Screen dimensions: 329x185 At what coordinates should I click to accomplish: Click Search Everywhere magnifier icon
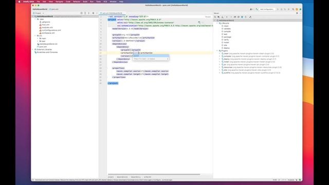(x=293, y=9)
